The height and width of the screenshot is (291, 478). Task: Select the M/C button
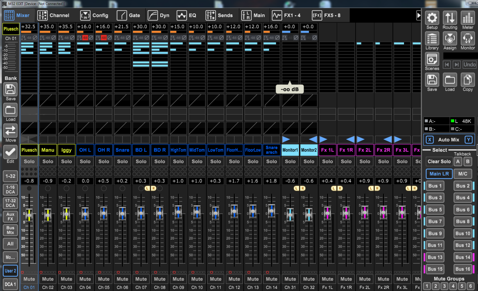(x=463, y=174)
